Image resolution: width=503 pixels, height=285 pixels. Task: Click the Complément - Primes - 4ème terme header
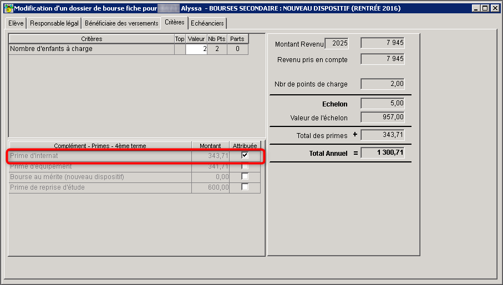pyautogui.click(x=100, y=146)
